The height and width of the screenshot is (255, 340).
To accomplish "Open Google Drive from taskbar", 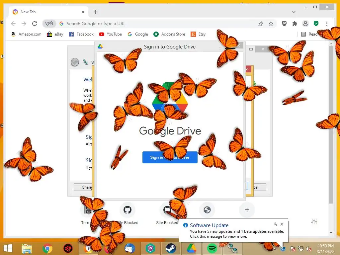I will (x=191, y=248).
